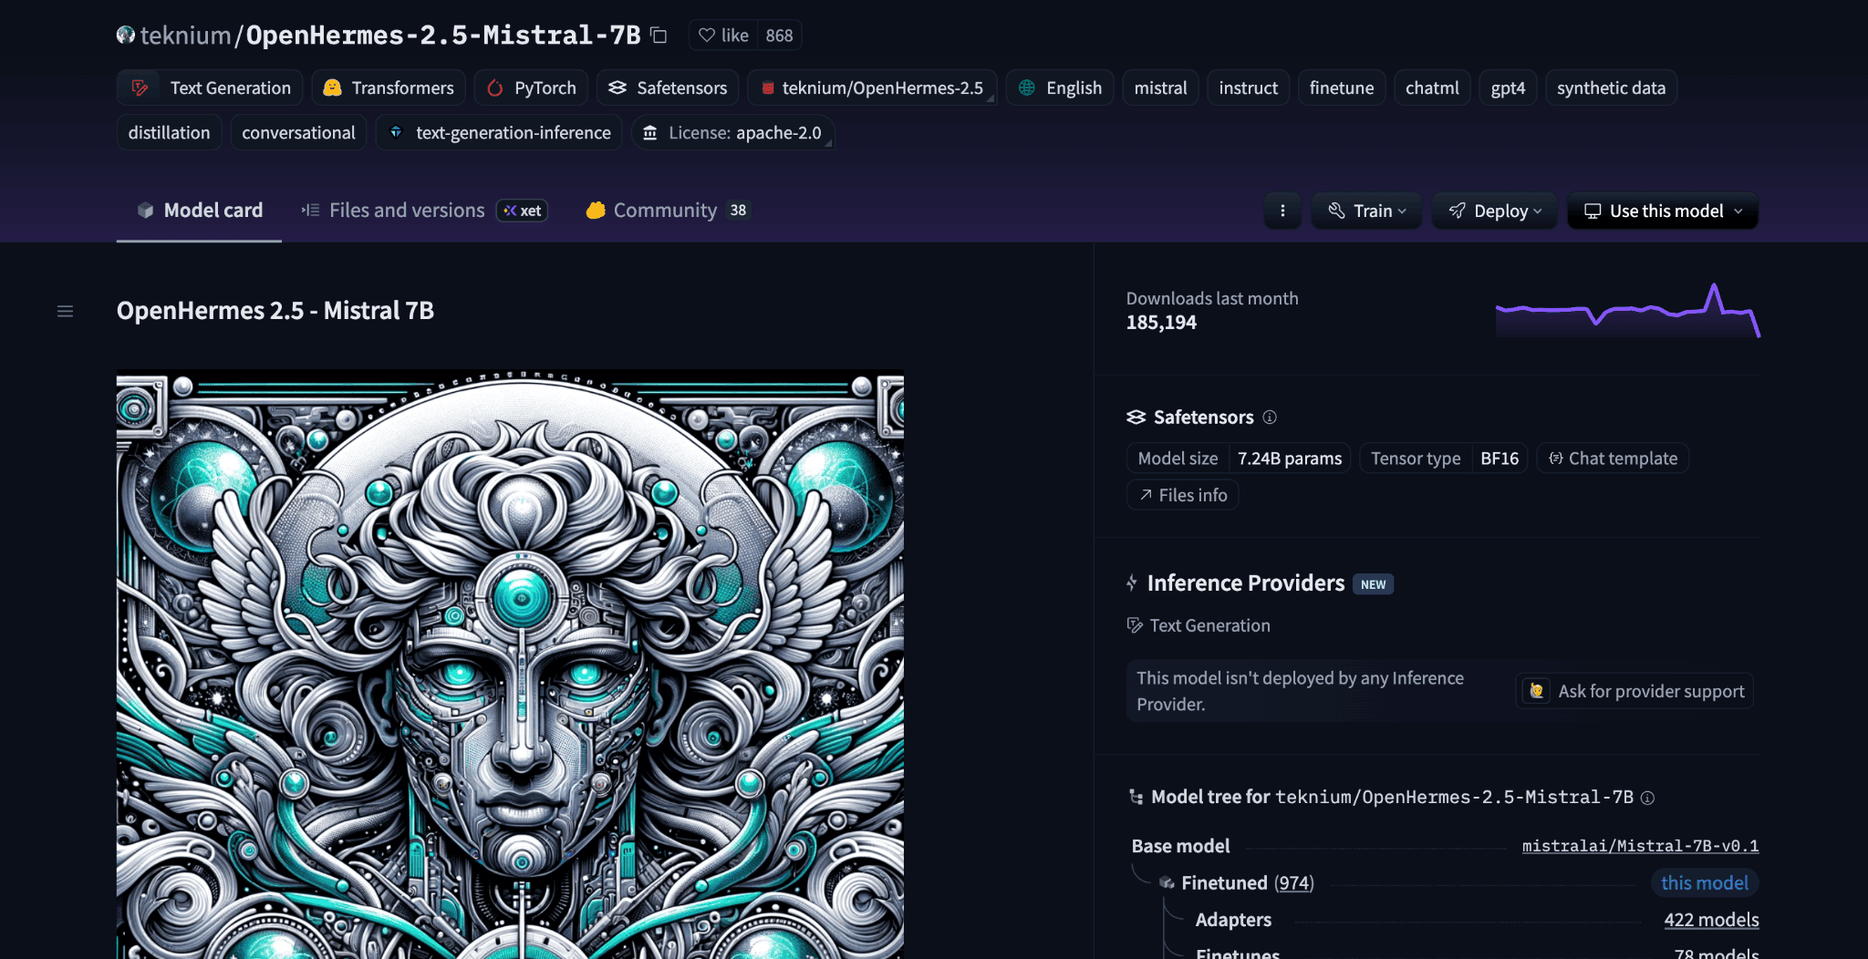Viewport: 1868px width, 959px height.
Task: Open the three-dot more options menu
Action: [1282, 211]
